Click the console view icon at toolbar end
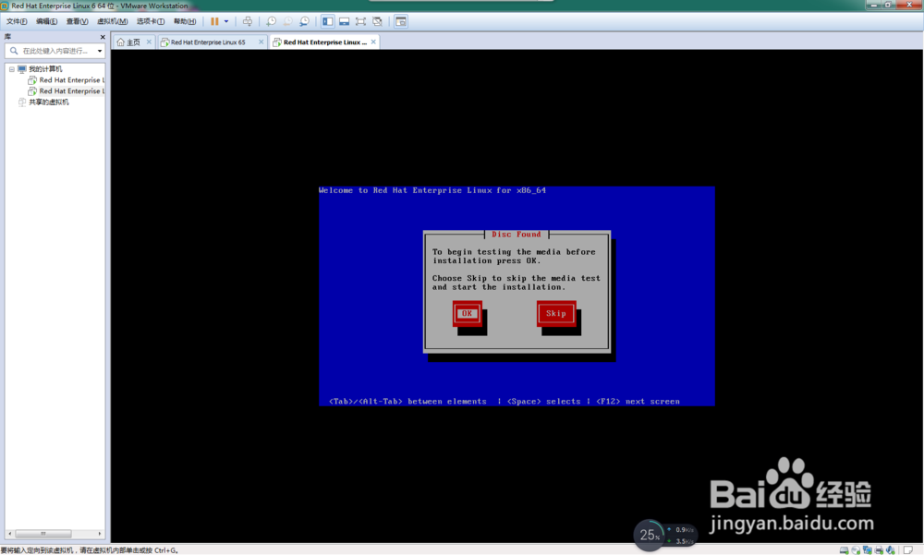Screen dimensions: 924x555 pyautogui.click(x=401, y=21)
